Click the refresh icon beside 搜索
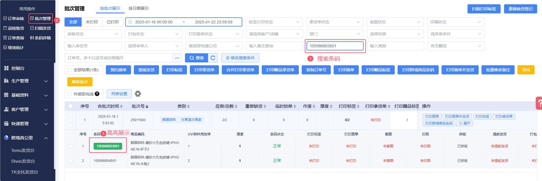This screenshot has width=542, height=181. (x=213, y=58)
